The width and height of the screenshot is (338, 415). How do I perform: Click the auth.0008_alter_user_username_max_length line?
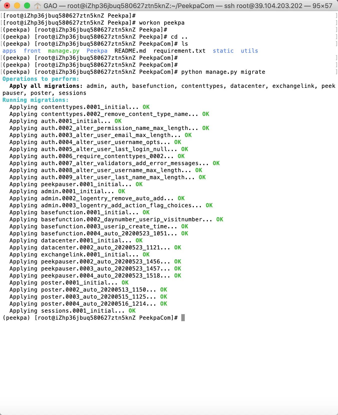106,170
